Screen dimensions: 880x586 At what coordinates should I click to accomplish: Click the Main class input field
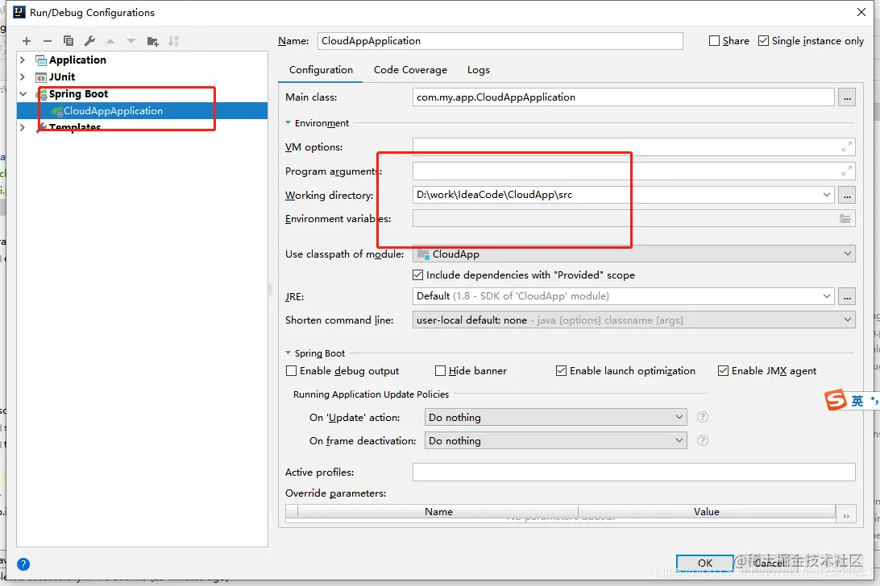click(623, 97)
